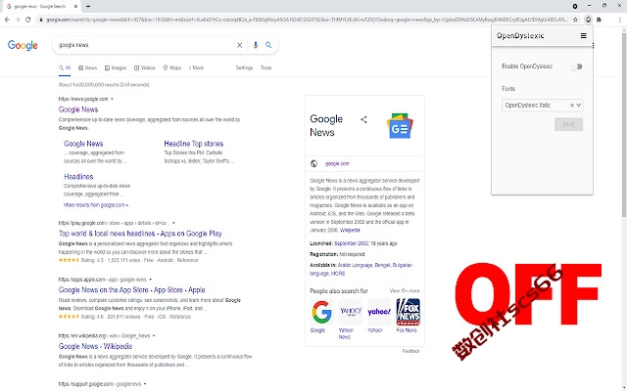Open the Google News sitelink

(x=83, y=144)
